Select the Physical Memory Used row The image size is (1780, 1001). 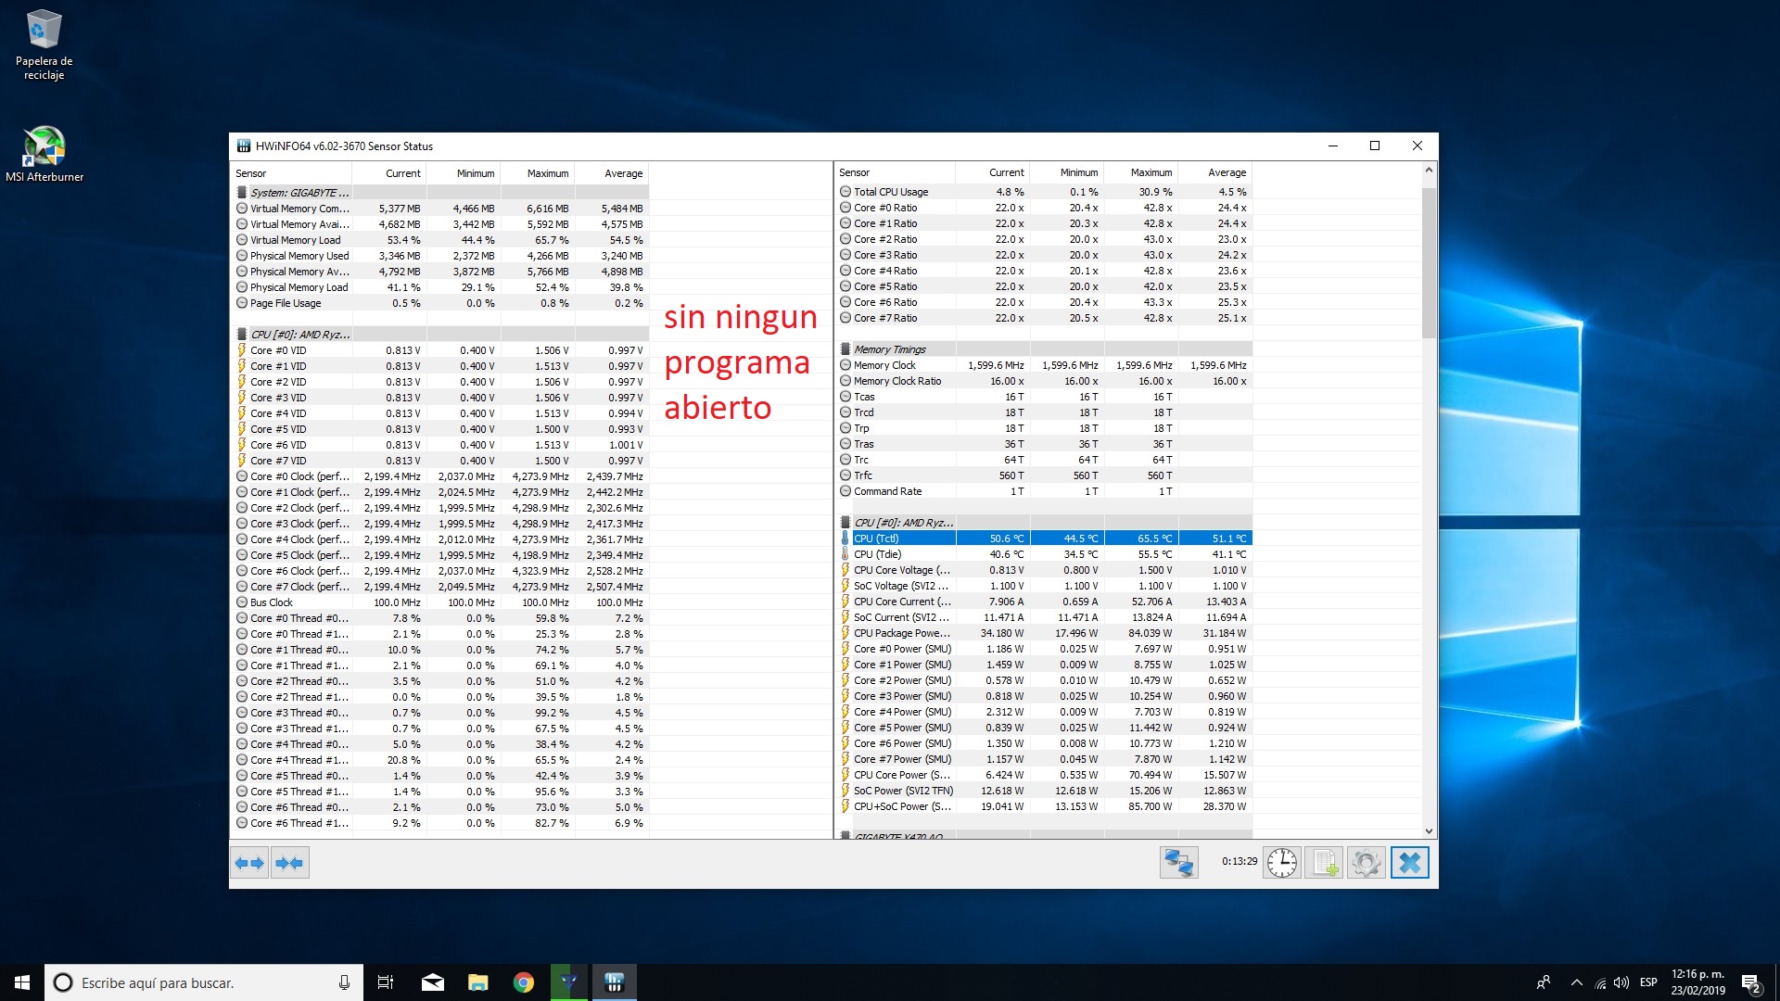pos(439,256)
